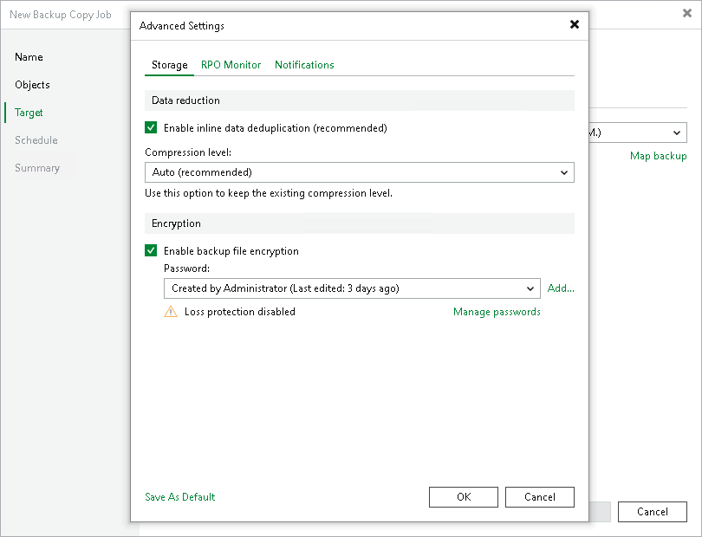Uncheck Enable backup file encryption

pyautogui.click(x=151, y=250)
